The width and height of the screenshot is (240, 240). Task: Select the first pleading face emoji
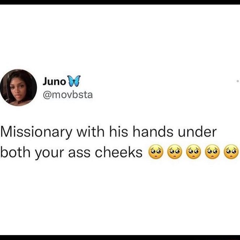click(x=156, y=152)
